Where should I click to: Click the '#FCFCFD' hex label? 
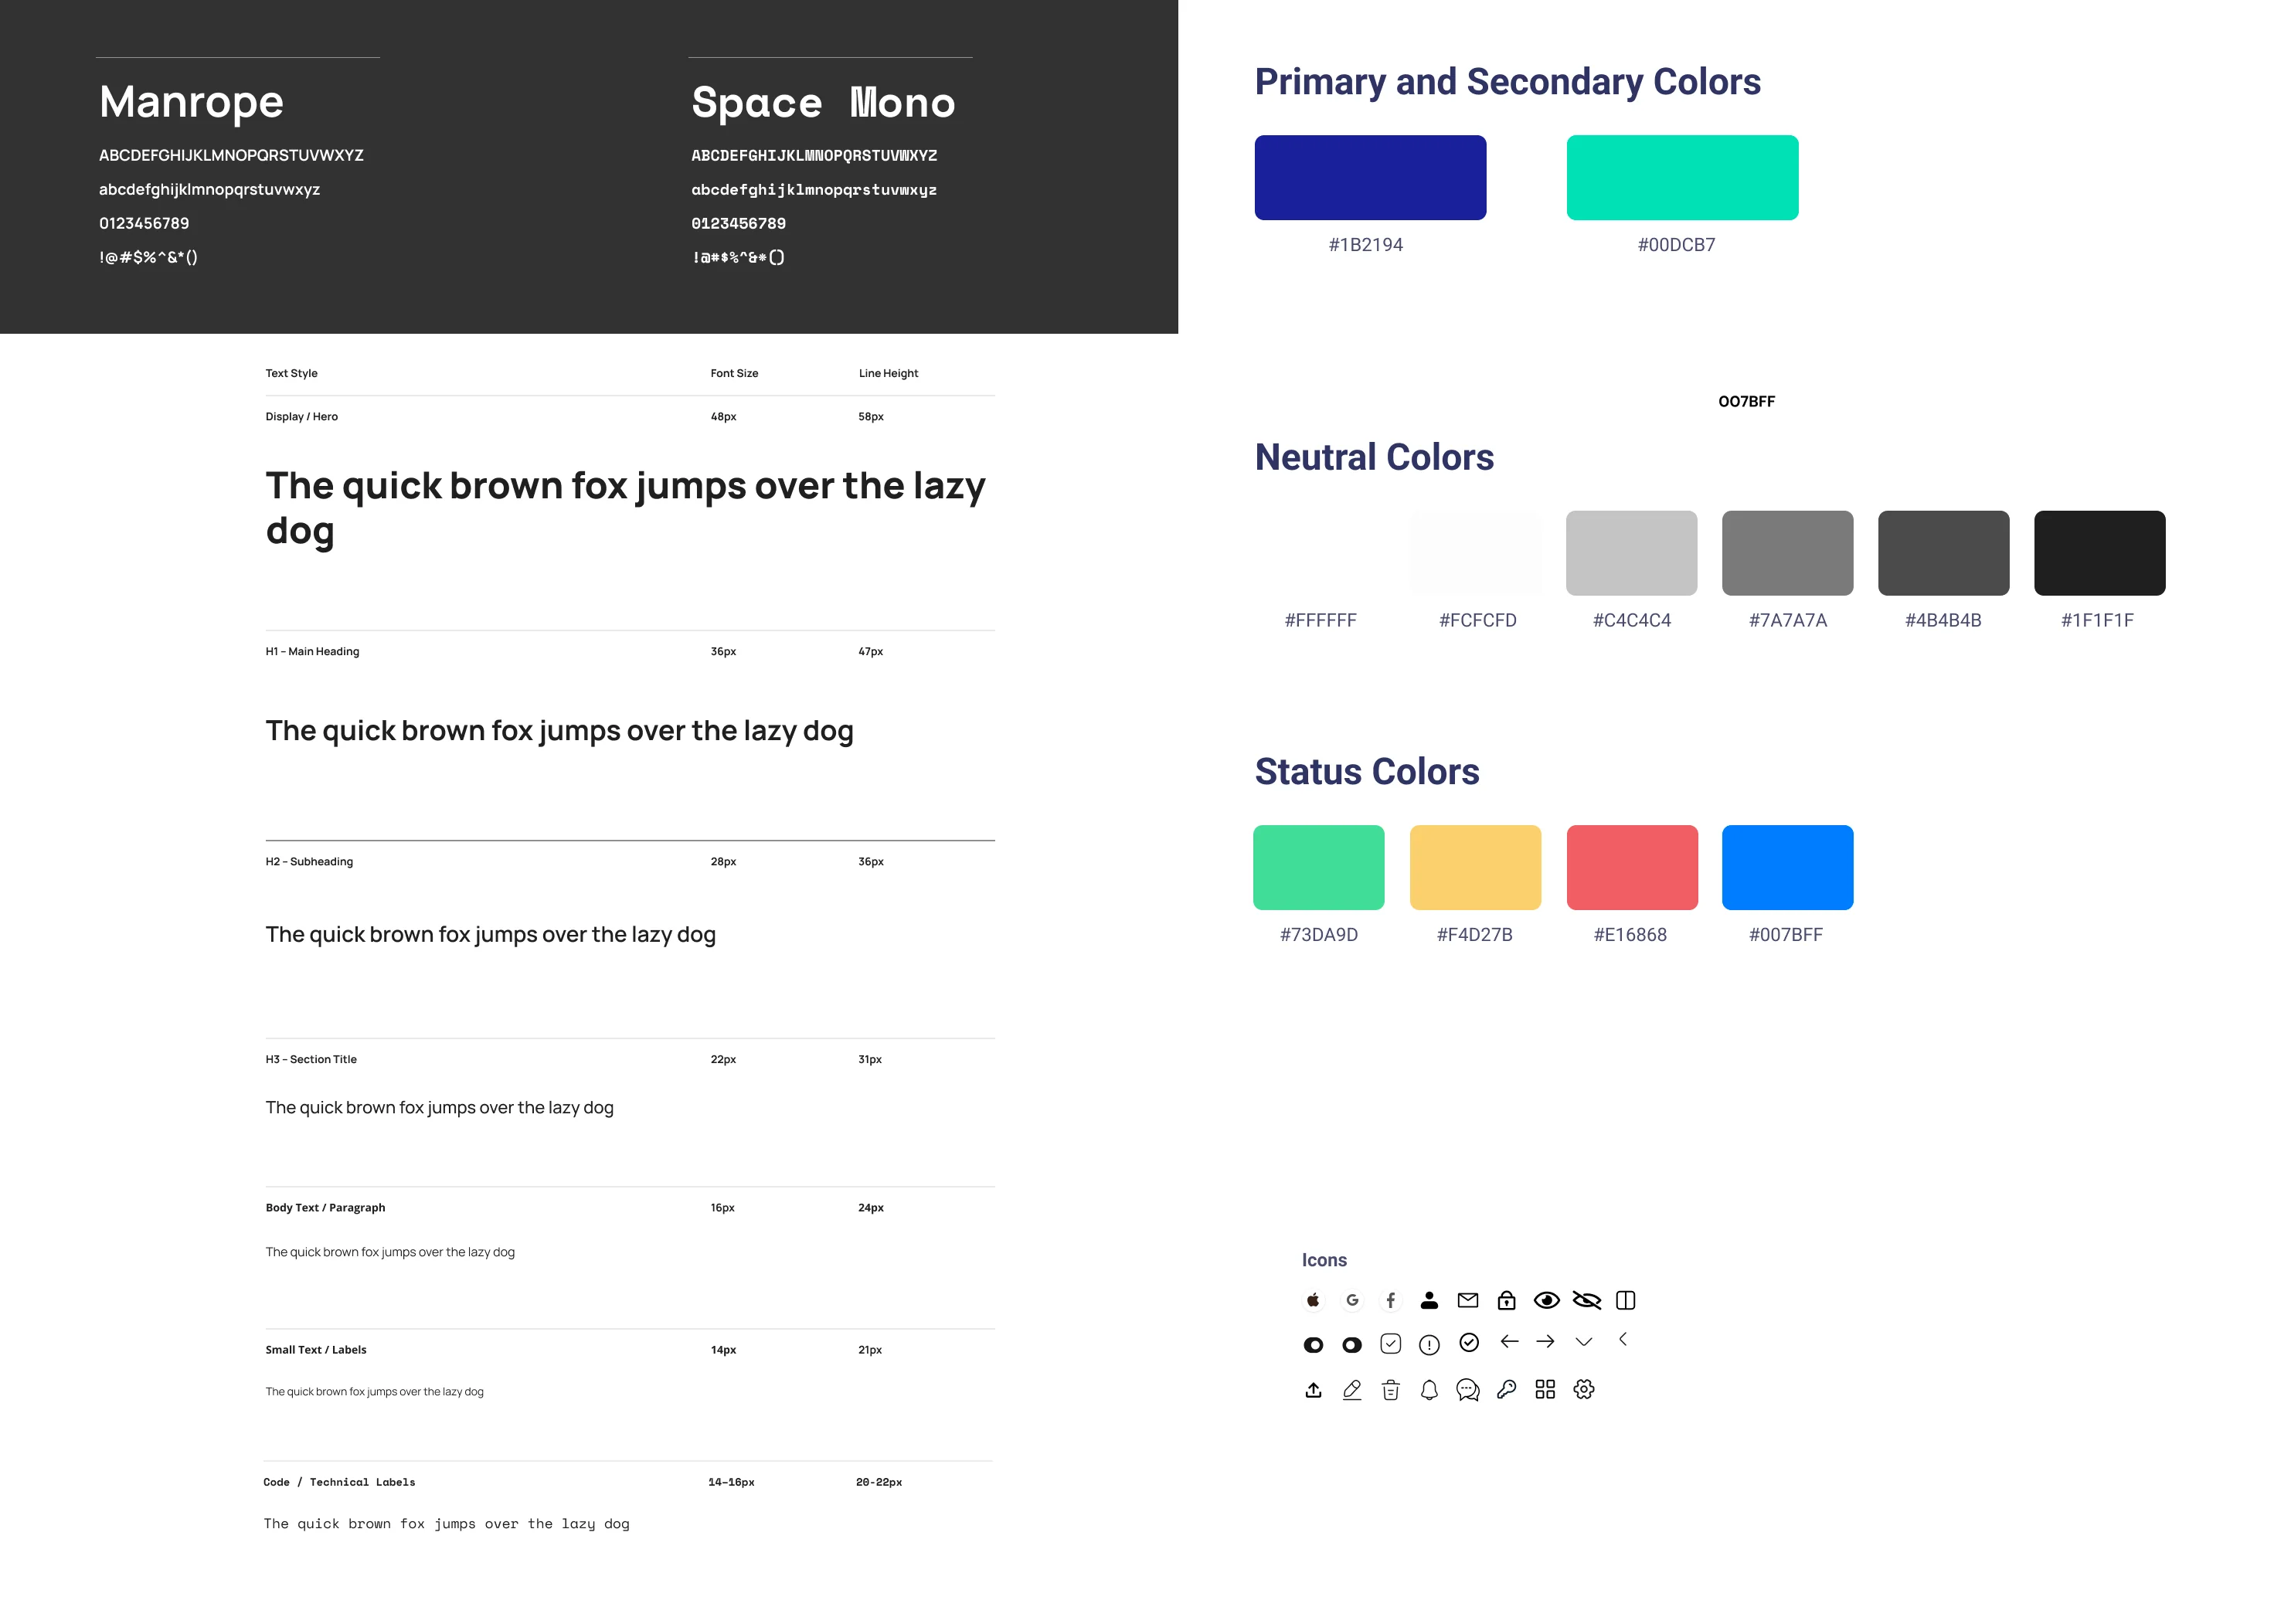click(x=1477, y=620)
